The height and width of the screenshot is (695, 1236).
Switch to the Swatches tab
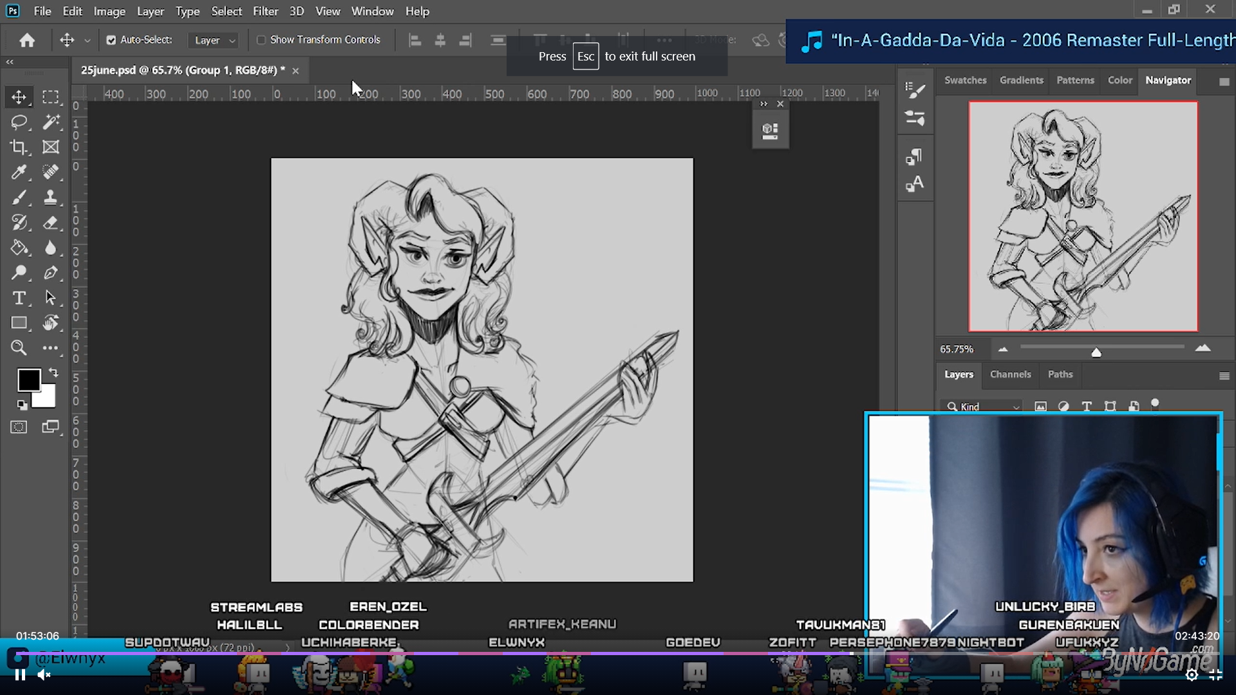[965, 80]
